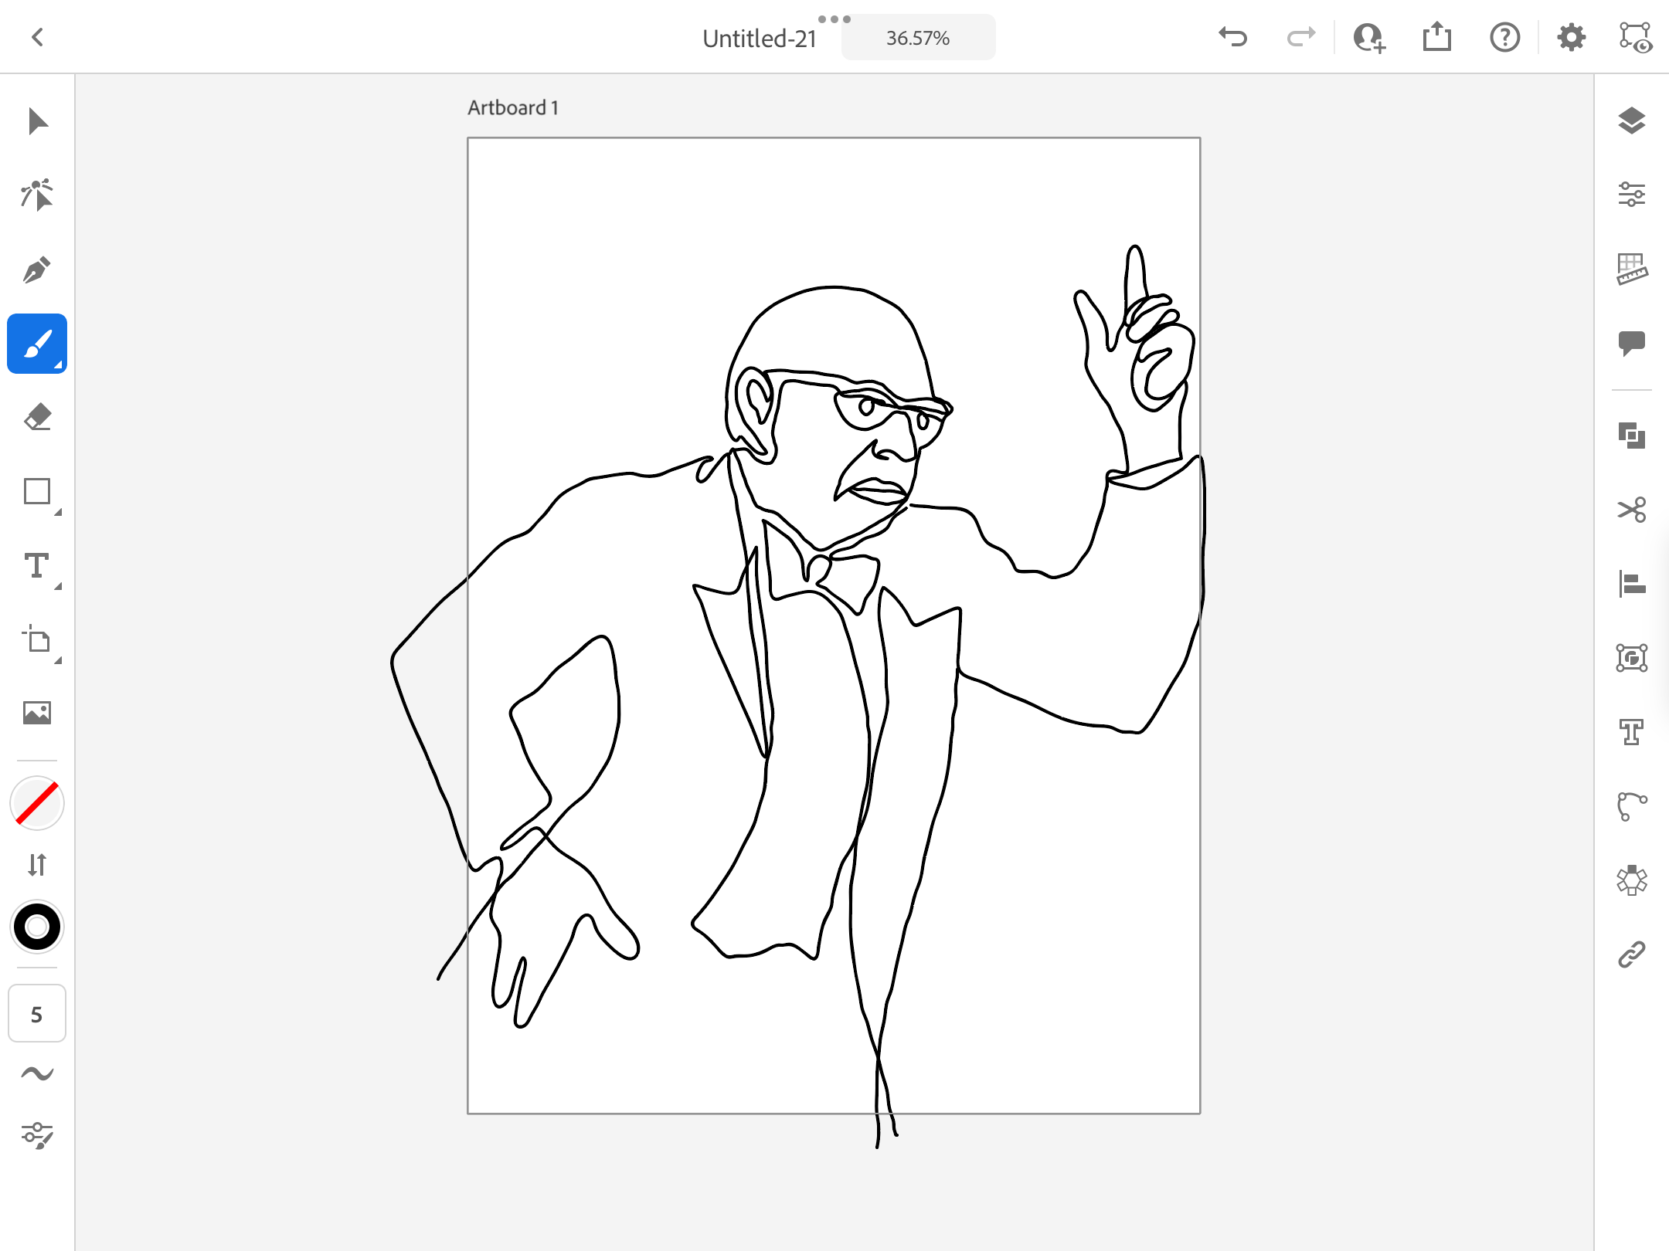Open the Properties sliders panel

point(1631,195)
